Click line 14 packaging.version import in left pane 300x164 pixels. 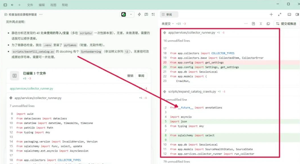coord(57,142)
